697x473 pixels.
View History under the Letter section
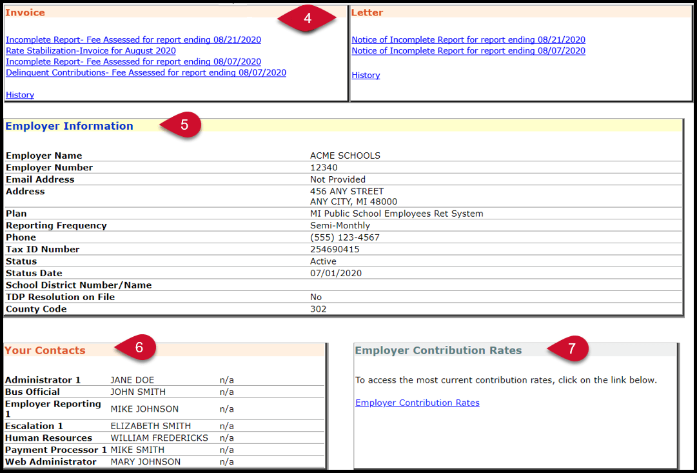(x=366, y=75)
